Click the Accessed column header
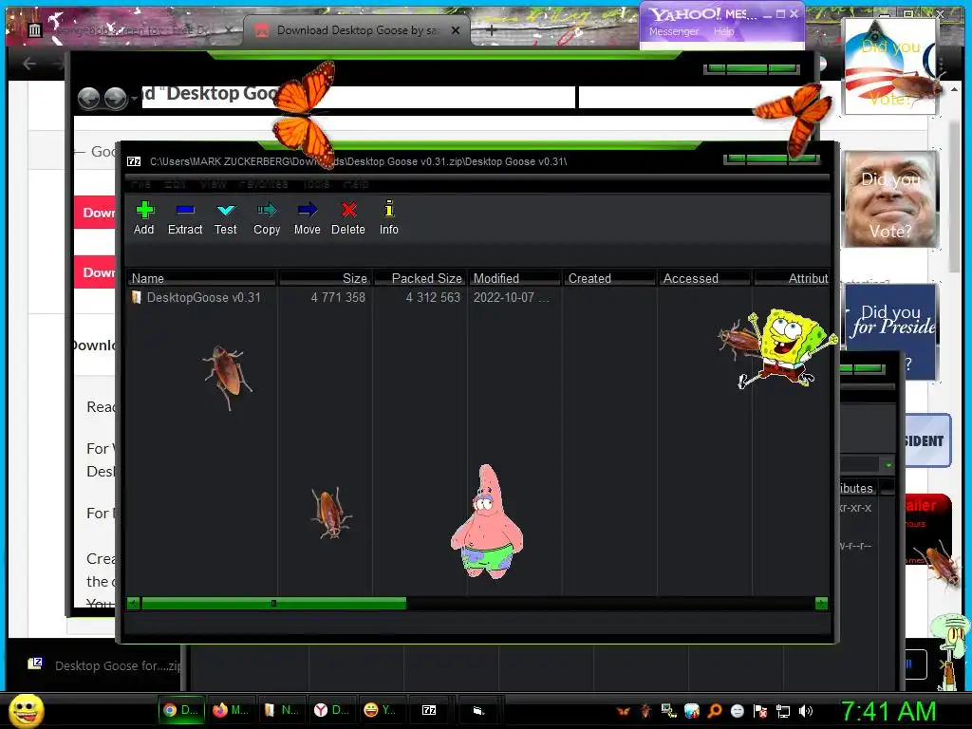972x729 pixels. [704, 278]
